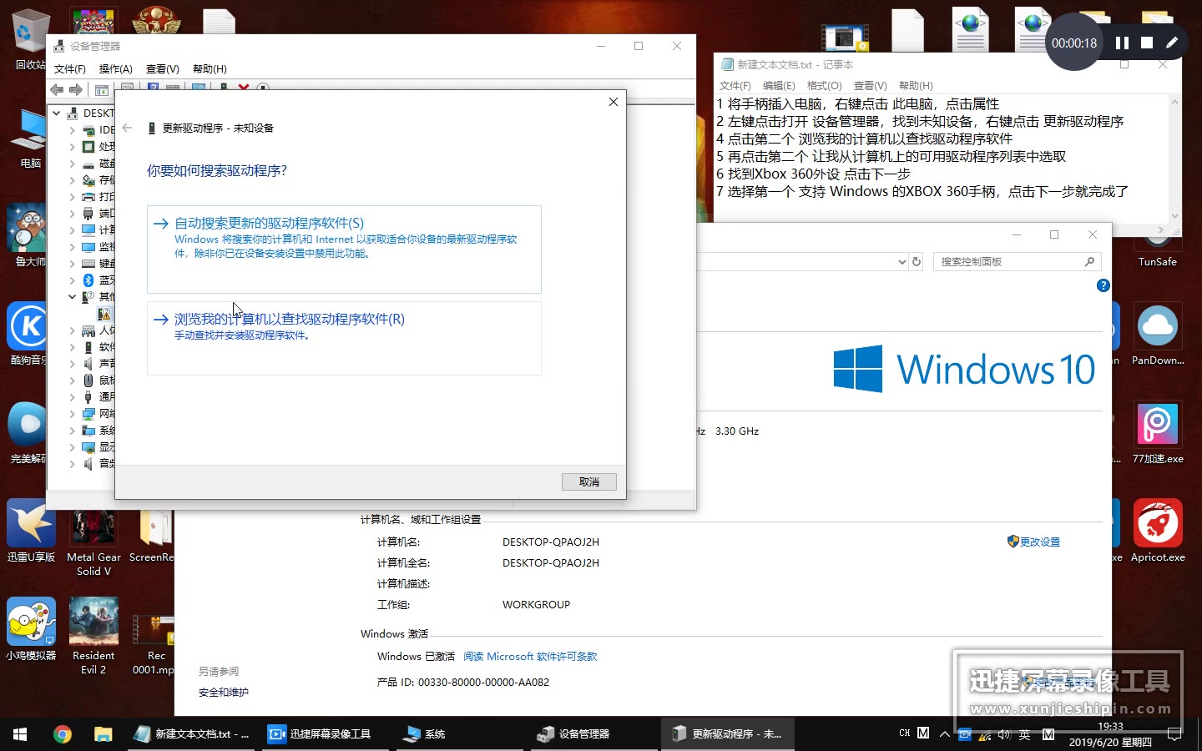Image resolution: width=1202 pixels, height=751 pixels.
Task: Open Chrome from the taskbar
Action: (62, 733)
